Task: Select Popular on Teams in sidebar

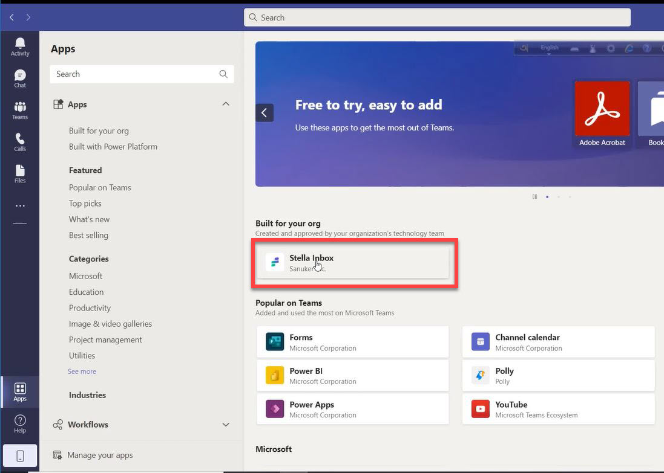Action: pos(100,188)
